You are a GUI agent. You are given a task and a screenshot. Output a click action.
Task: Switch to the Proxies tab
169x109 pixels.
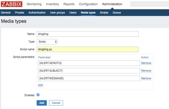[20, 13]
